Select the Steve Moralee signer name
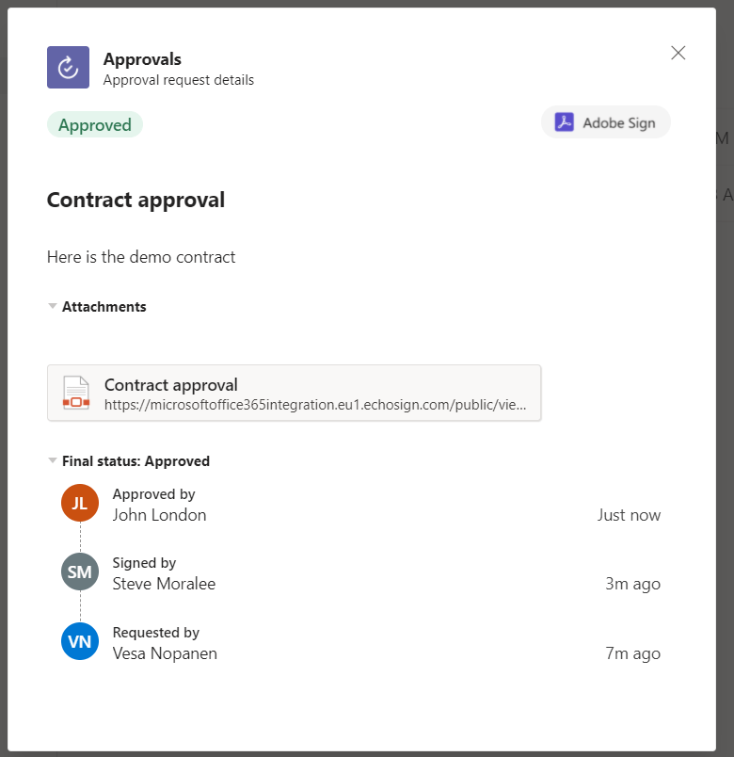 (164, 584)
